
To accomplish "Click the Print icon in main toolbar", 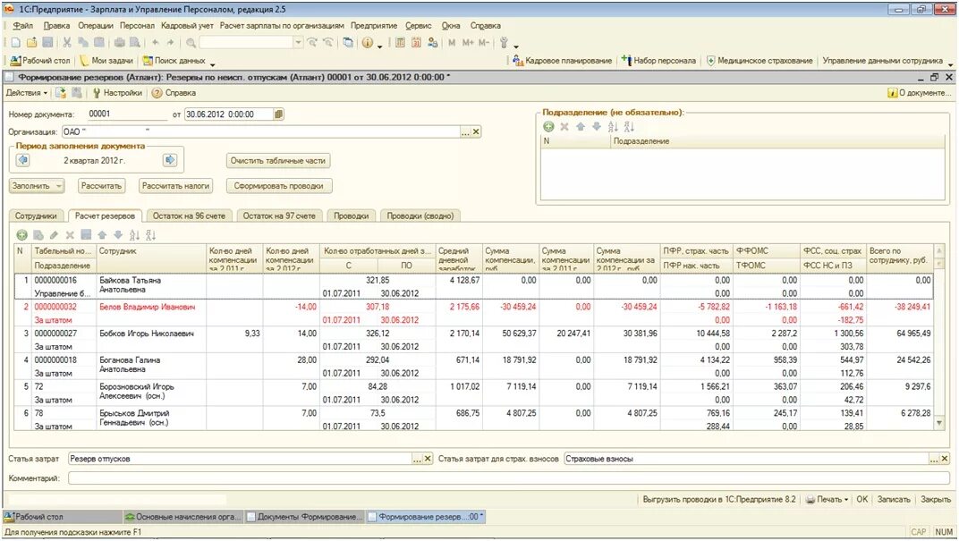I will [x=119, y=43].
